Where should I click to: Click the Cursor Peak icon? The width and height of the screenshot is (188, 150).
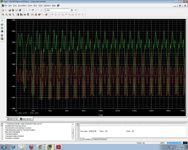pyautogui.click(x=52, y=14)
